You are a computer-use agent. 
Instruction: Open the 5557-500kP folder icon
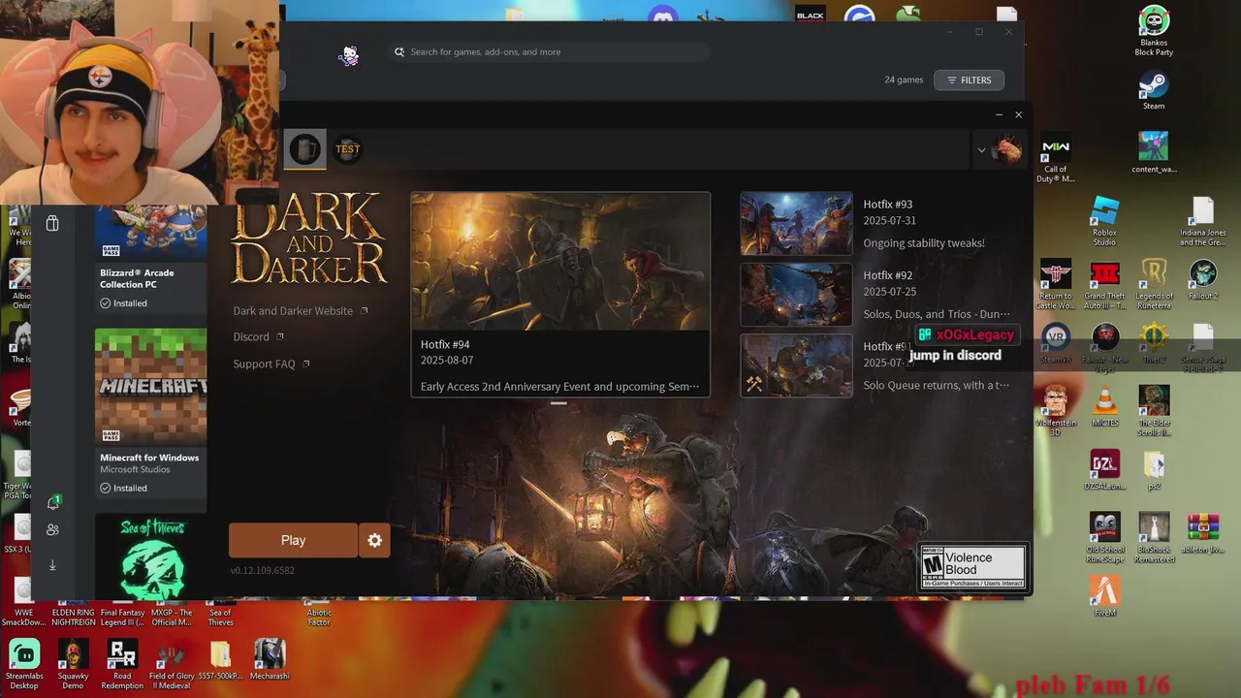point(220,659)
